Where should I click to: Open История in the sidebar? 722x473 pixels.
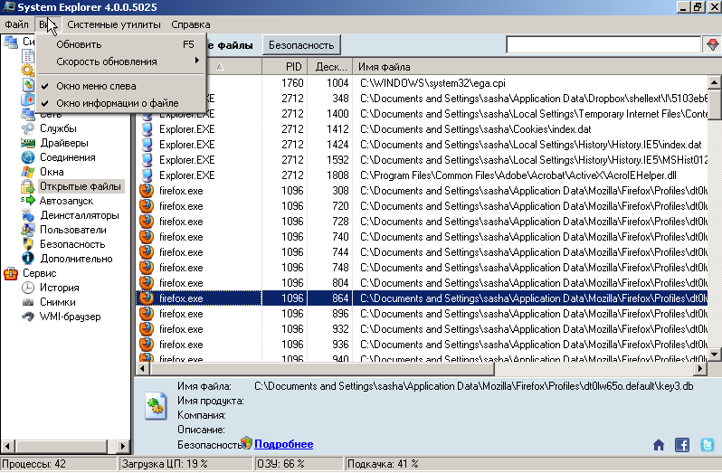[x=60, y=288]
